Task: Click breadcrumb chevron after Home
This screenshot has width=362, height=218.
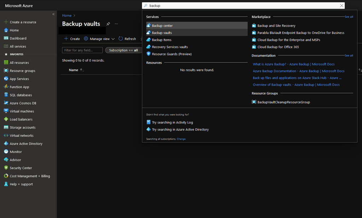Action: point(74,16)
